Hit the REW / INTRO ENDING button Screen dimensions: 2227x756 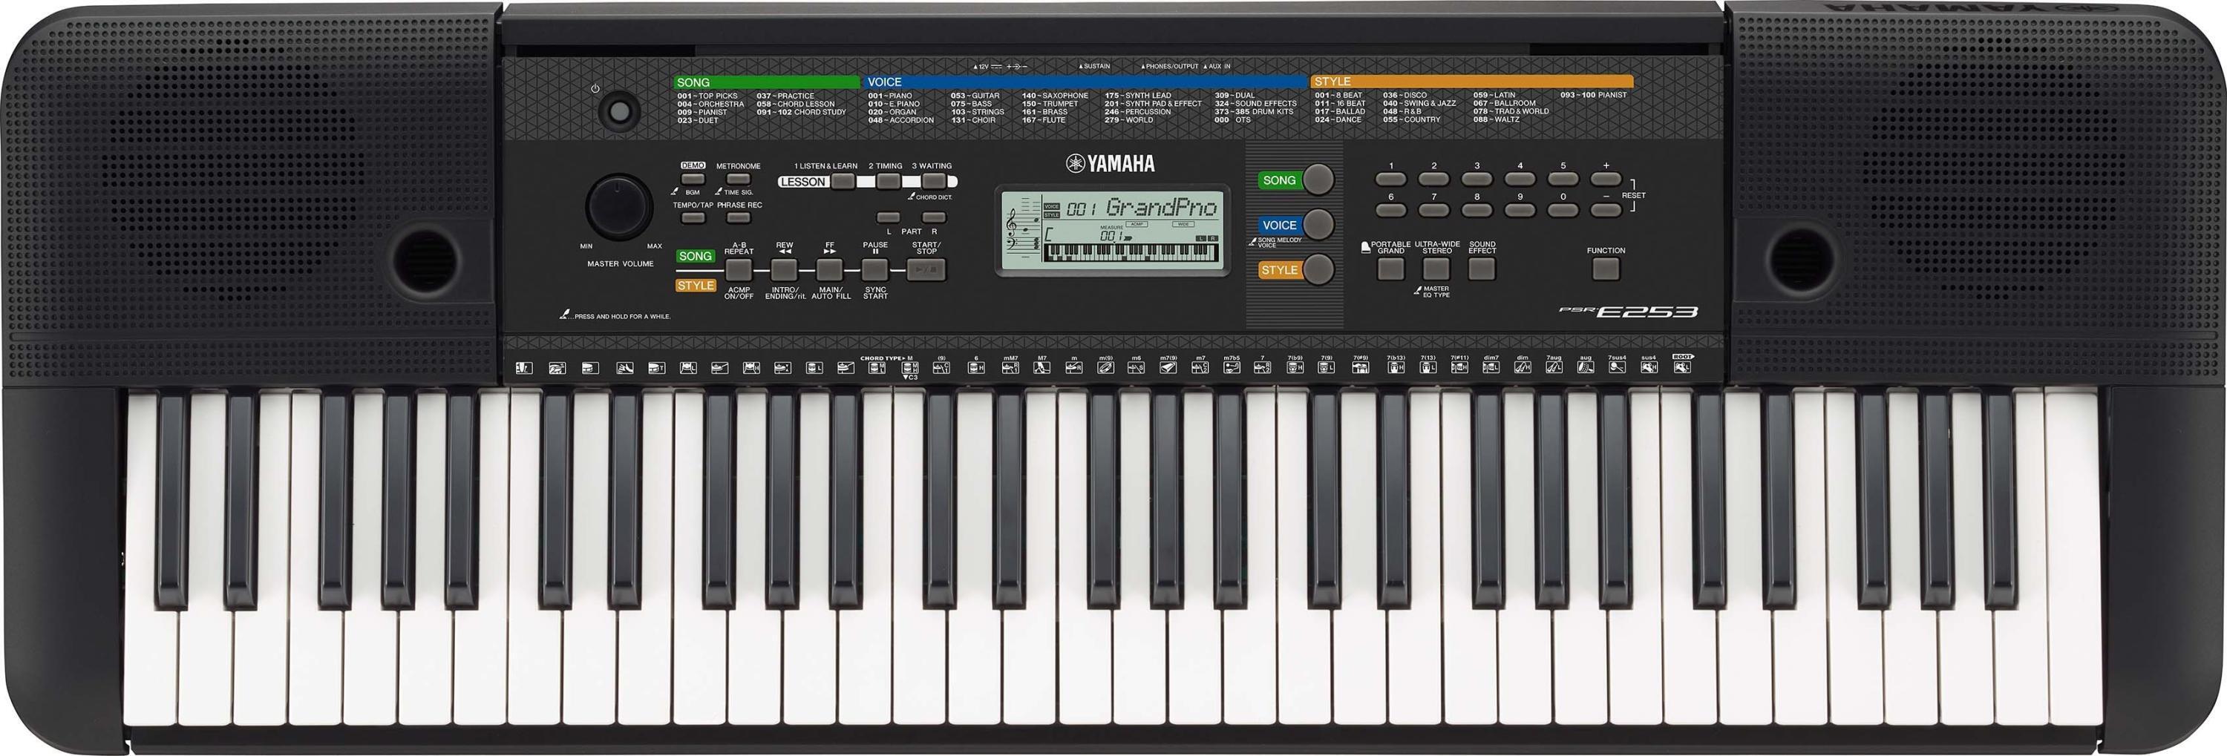[x=784, y=269]
